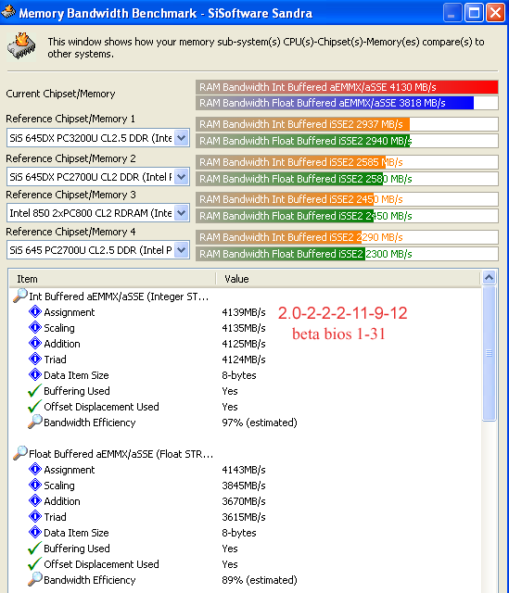Click the memory chip flame icon
The width and height of the screenshot is (509, 593).
(x=21, y=46)
